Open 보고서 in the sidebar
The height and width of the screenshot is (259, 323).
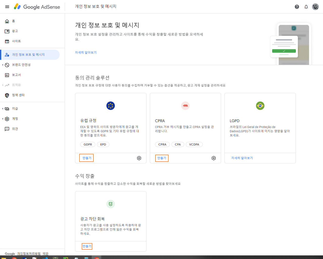(x=16, y=75)
